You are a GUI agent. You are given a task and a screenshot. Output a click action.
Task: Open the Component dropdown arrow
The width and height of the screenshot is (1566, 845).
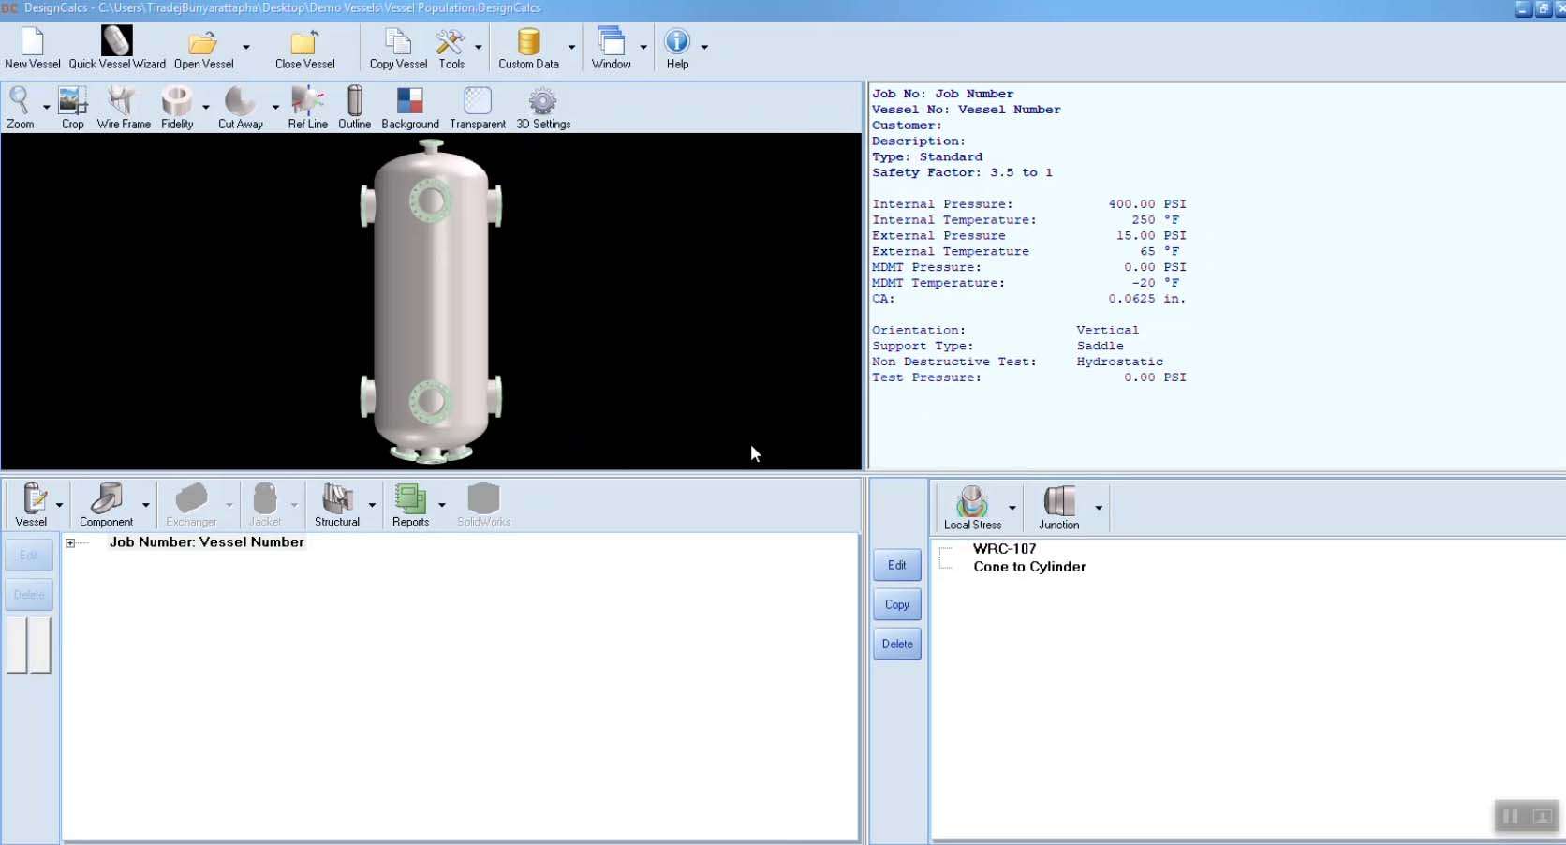146,505
